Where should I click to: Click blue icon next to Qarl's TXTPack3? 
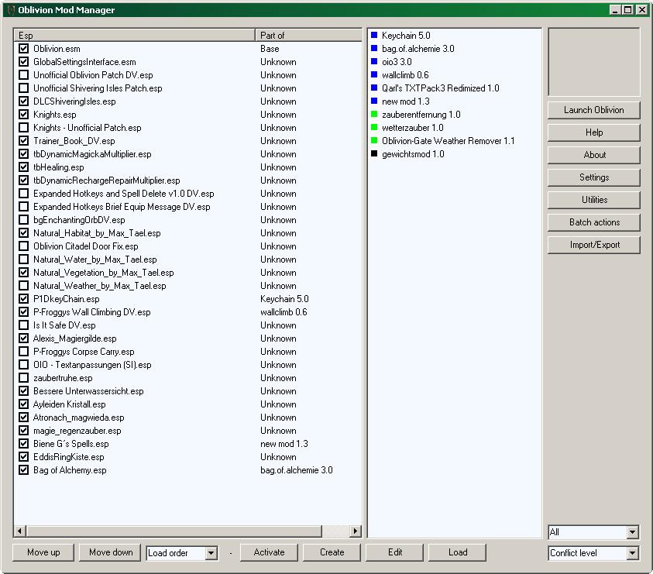pos(374,88)
